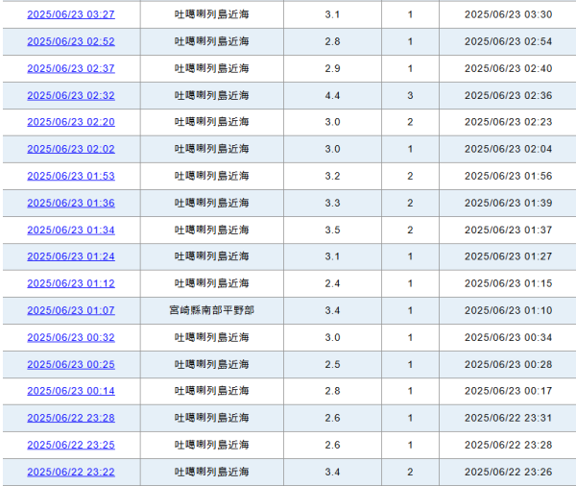Open the 2025/06/23 00:25 earthquake link
Screen dimensions: 576x486
coord(71,364)
